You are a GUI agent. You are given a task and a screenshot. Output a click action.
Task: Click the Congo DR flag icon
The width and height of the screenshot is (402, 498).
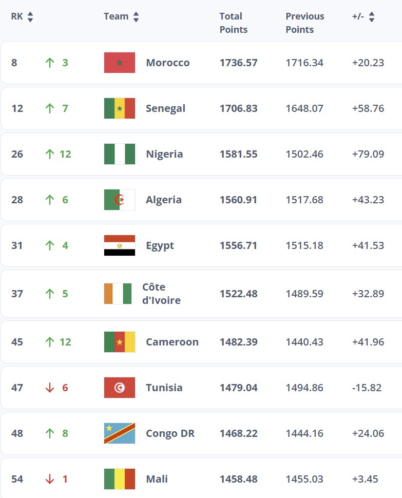[x=120, y=433]
